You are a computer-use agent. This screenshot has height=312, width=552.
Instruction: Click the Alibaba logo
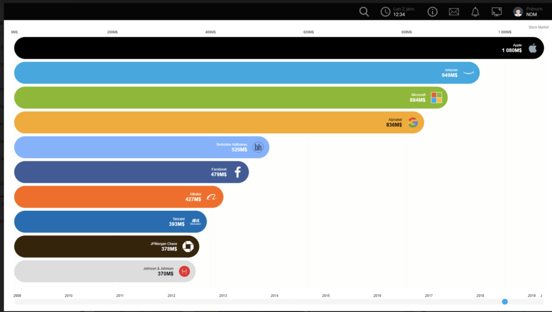point(211,197)
